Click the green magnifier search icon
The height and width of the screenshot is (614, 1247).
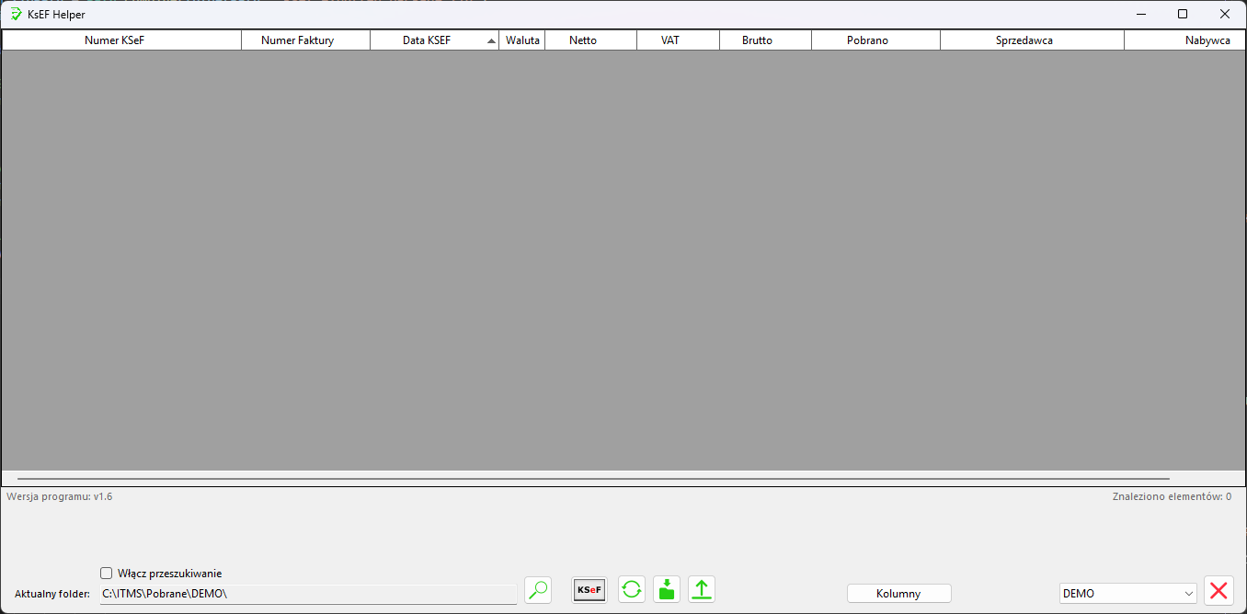pos(538,590)
